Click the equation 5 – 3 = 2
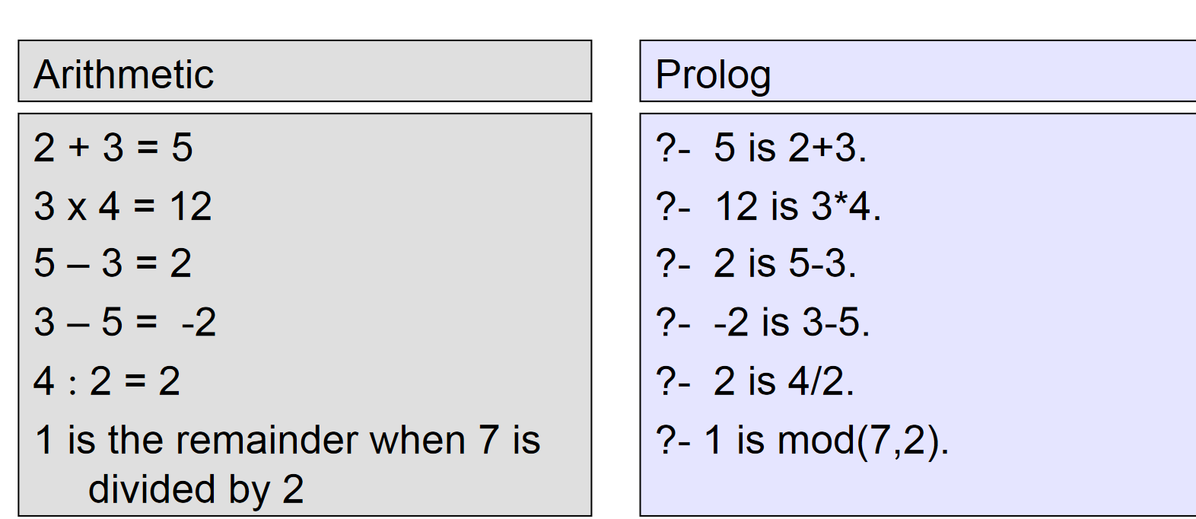 point(113,264)
